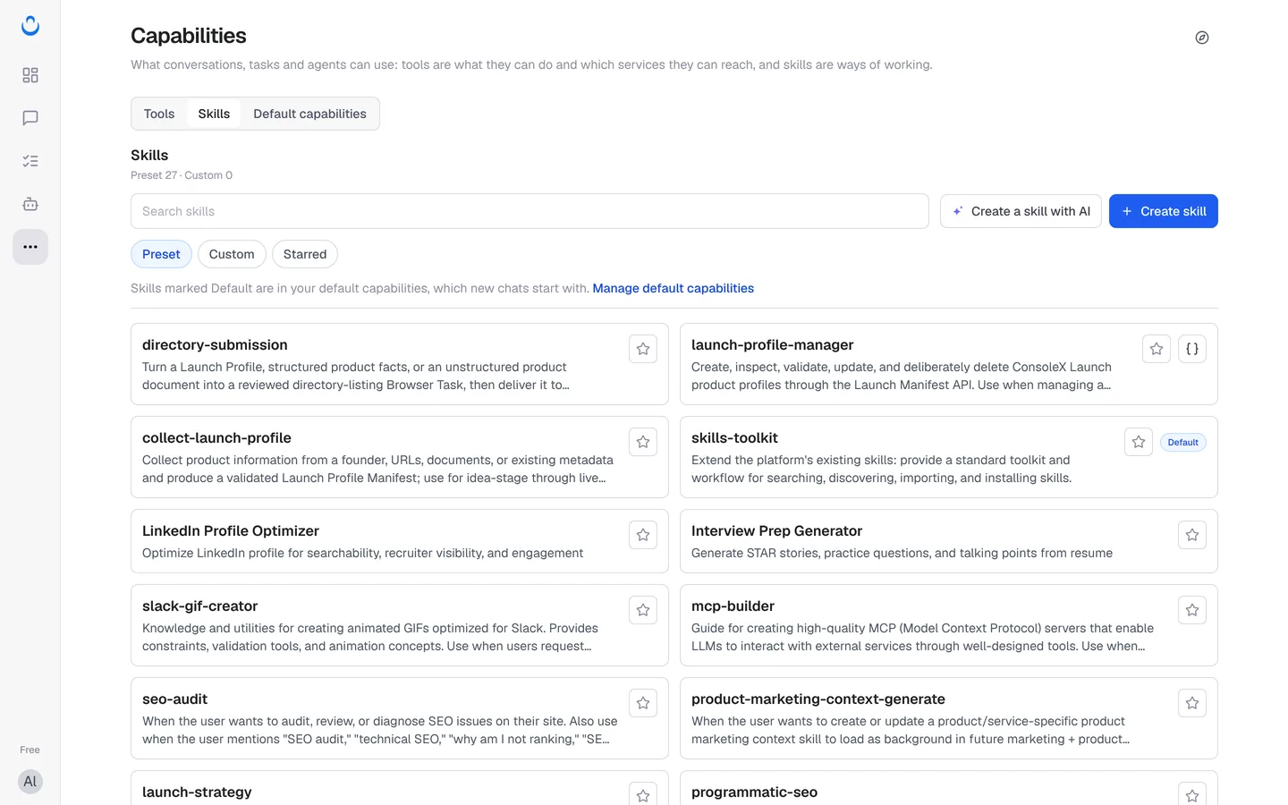The height and width of the screenshot is (805, 1288).
Task: Star the LinkedIn Profile Optimizer skill
Action: [x=643, y=535]
